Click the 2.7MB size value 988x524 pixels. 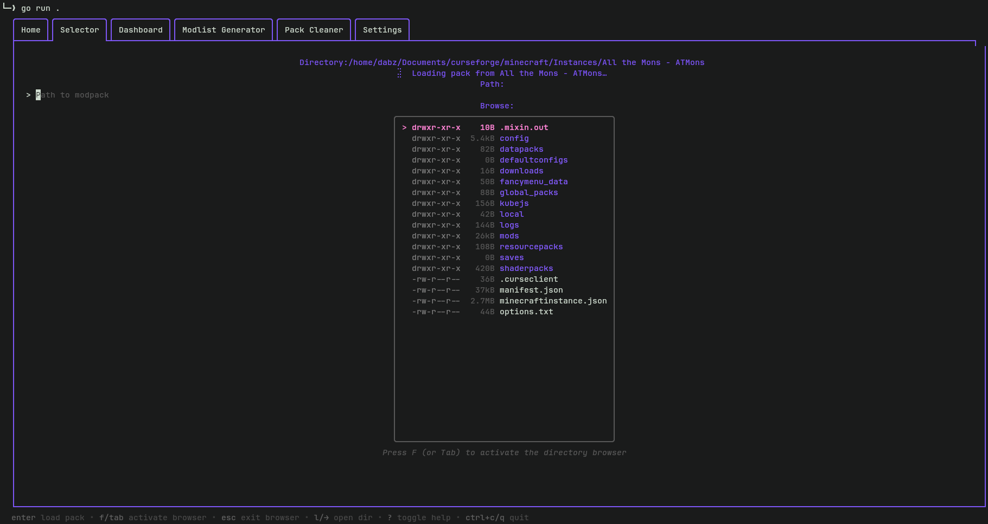point(482,301)
